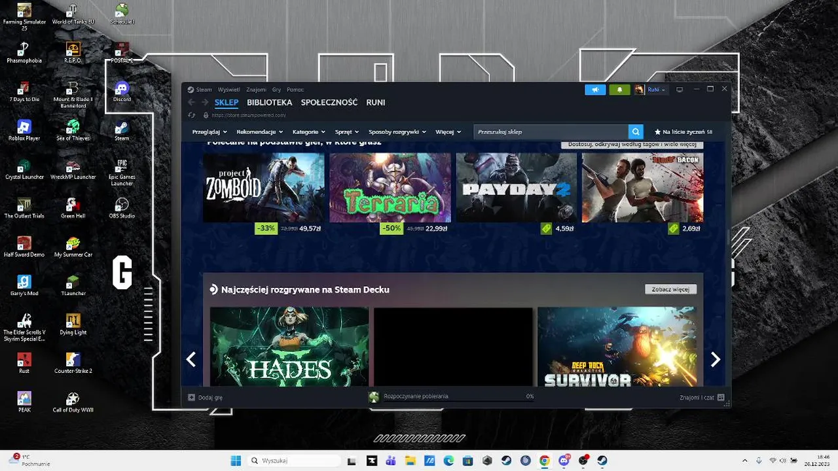The width and height of the screenshot is (838, 471).
Task: Click the Steam Deck section logo icon
Action: tap(213, 290)
